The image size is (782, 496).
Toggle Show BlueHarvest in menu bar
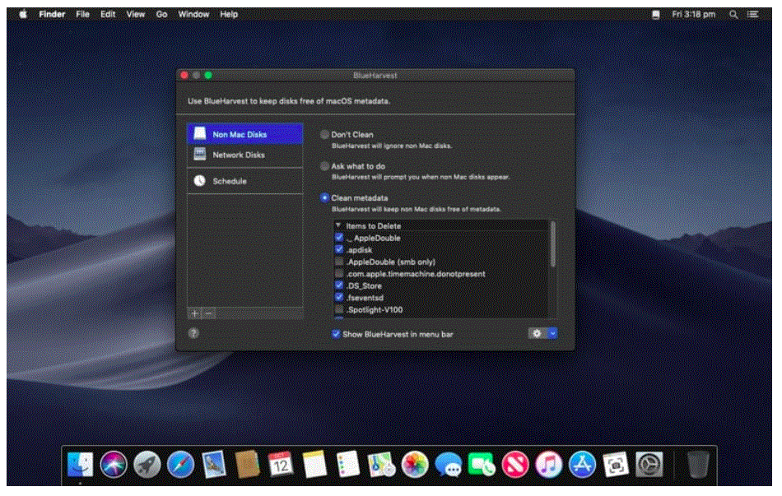click(336, 334)
